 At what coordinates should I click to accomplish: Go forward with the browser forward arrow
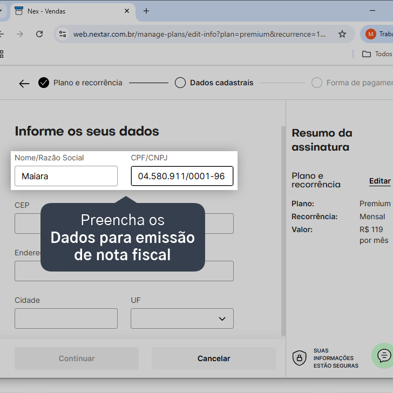click(x=20, y=34)
